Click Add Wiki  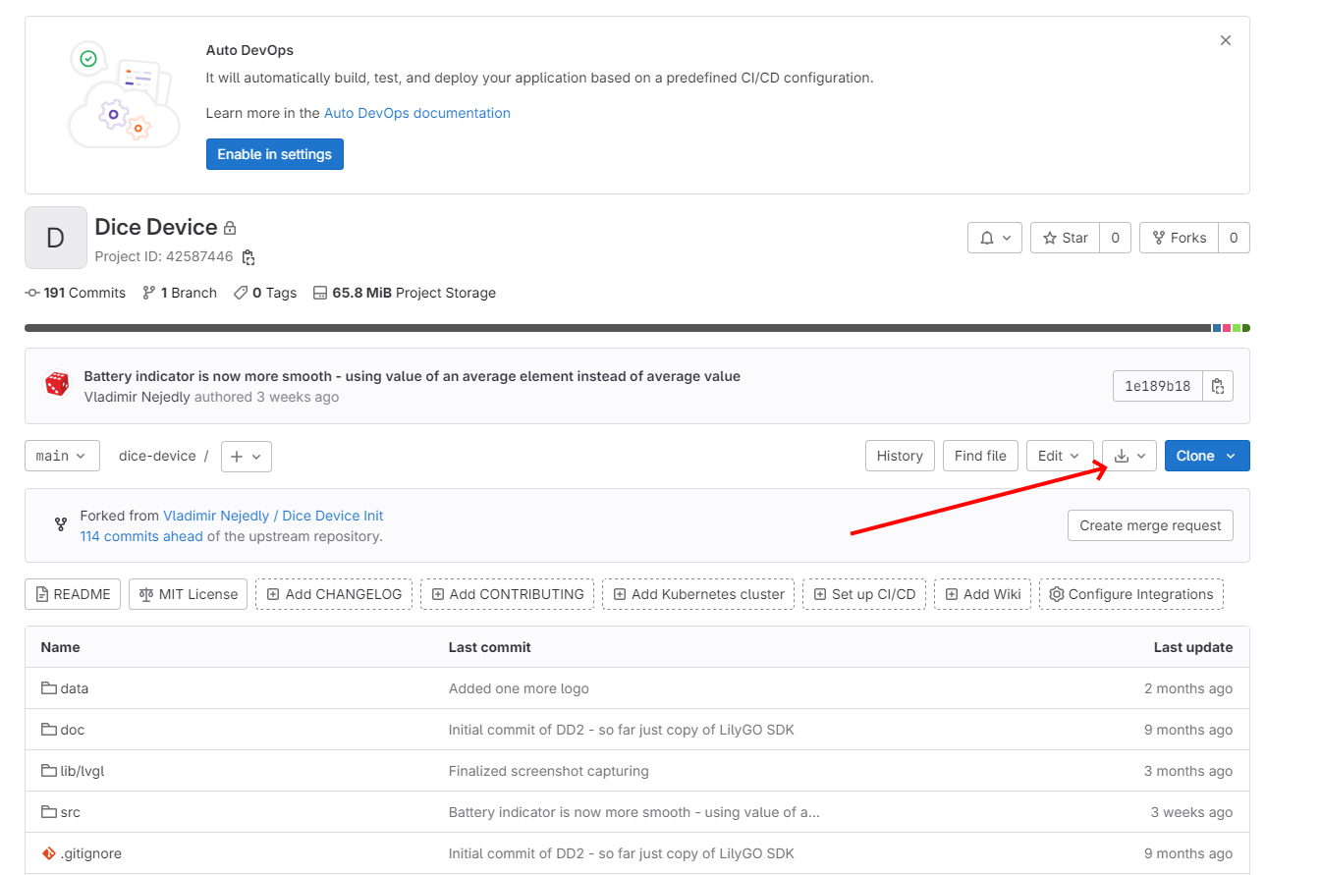982,594
